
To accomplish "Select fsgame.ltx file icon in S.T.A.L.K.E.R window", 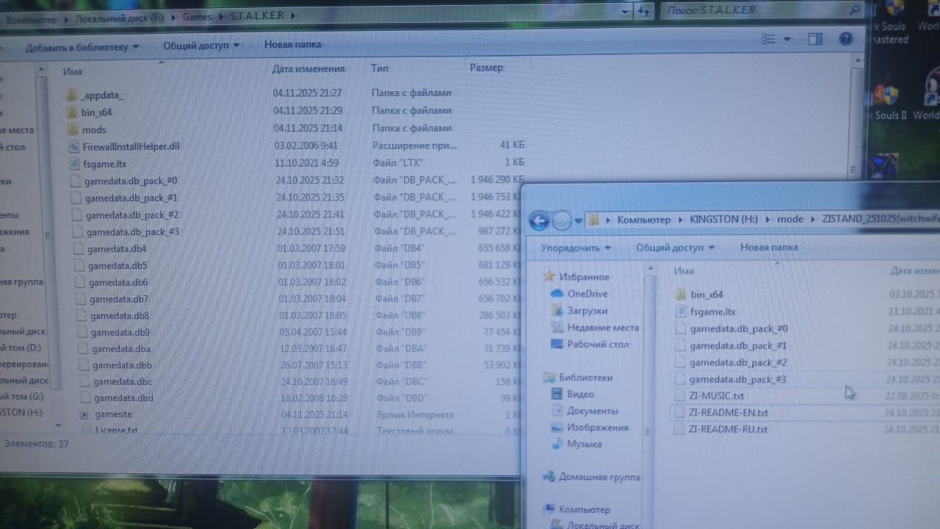I will [x=74, y=163].
